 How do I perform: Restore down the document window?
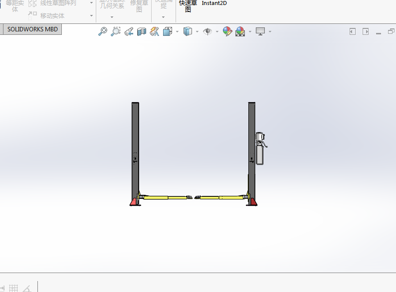tap(391, 31)
